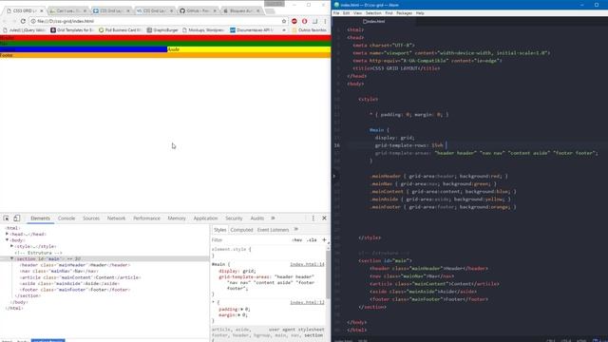Switch to the Console tab in DevTools
608x342 pixels.
click(66, 218)
